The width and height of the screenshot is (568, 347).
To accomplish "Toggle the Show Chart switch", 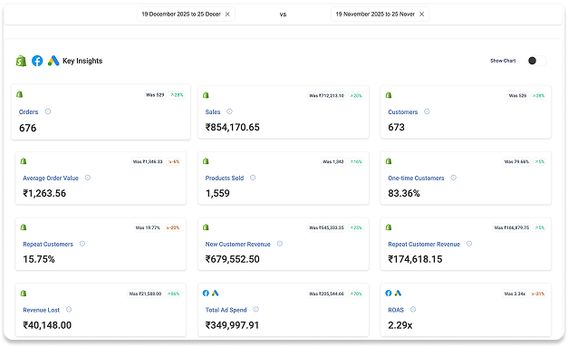I will 536,61.
